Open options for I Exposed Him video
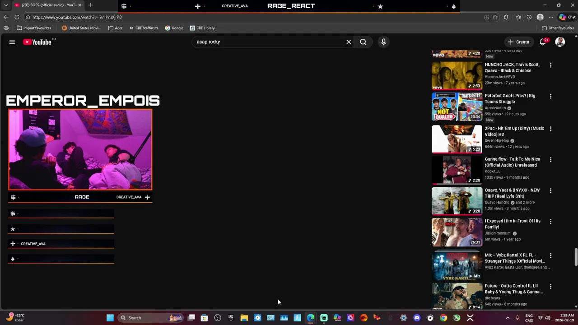Screen dimensions: 578x325 pyautogui.click(x=550, y=221)
